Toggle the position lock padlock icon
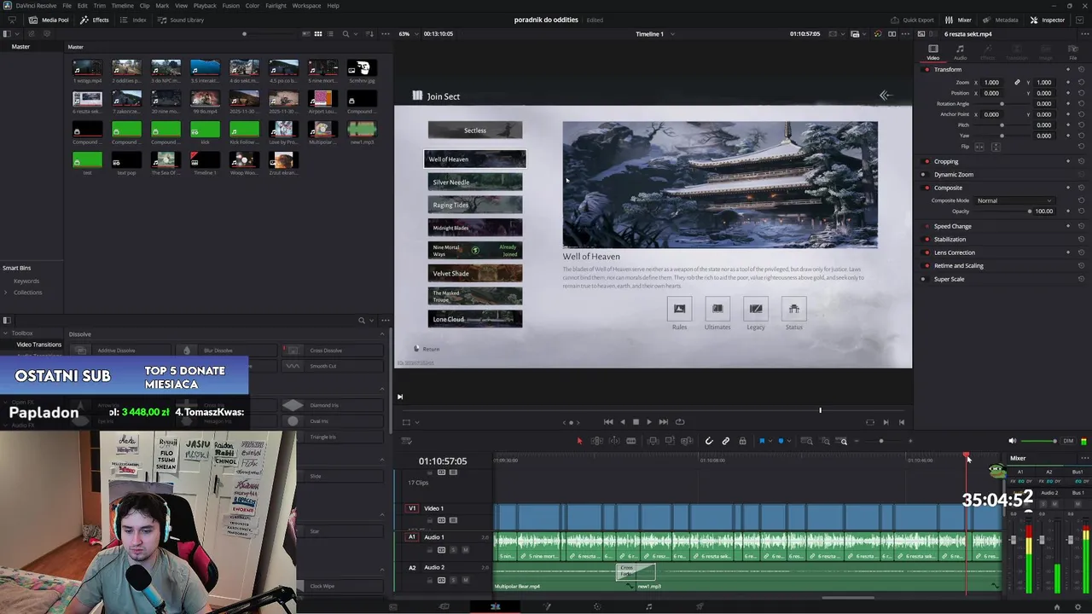This screenshot has width=1092, height=614. click(x=742, y=441)
